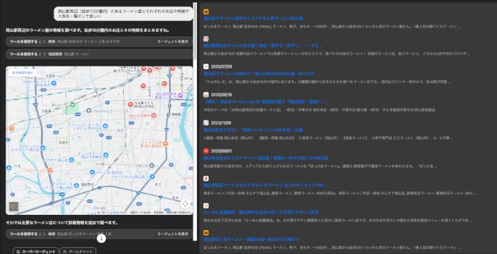
Task: Select the チームチャット button
Action: pos(78,252)
